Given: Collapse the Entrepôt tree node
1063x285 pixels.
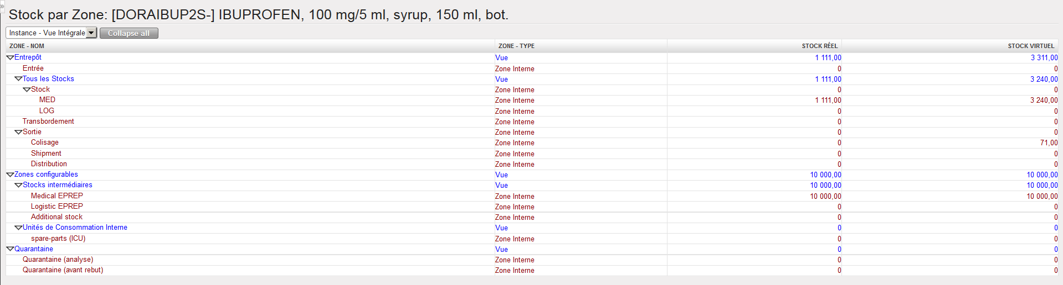Looking at the screenshot, I should point(10,57).
